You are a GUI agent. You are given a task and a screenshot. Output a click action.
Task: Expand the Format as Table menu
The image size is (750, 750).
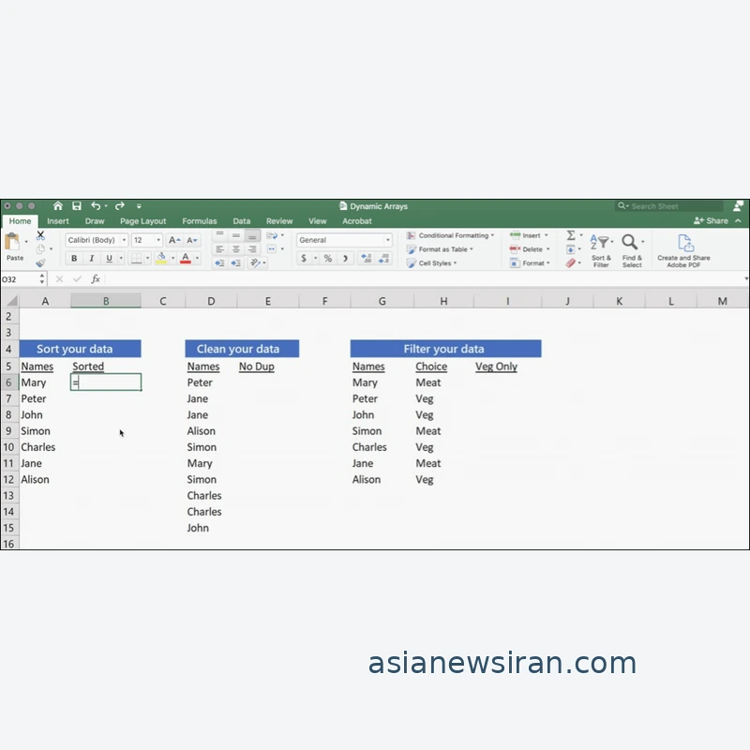[440, 249]
